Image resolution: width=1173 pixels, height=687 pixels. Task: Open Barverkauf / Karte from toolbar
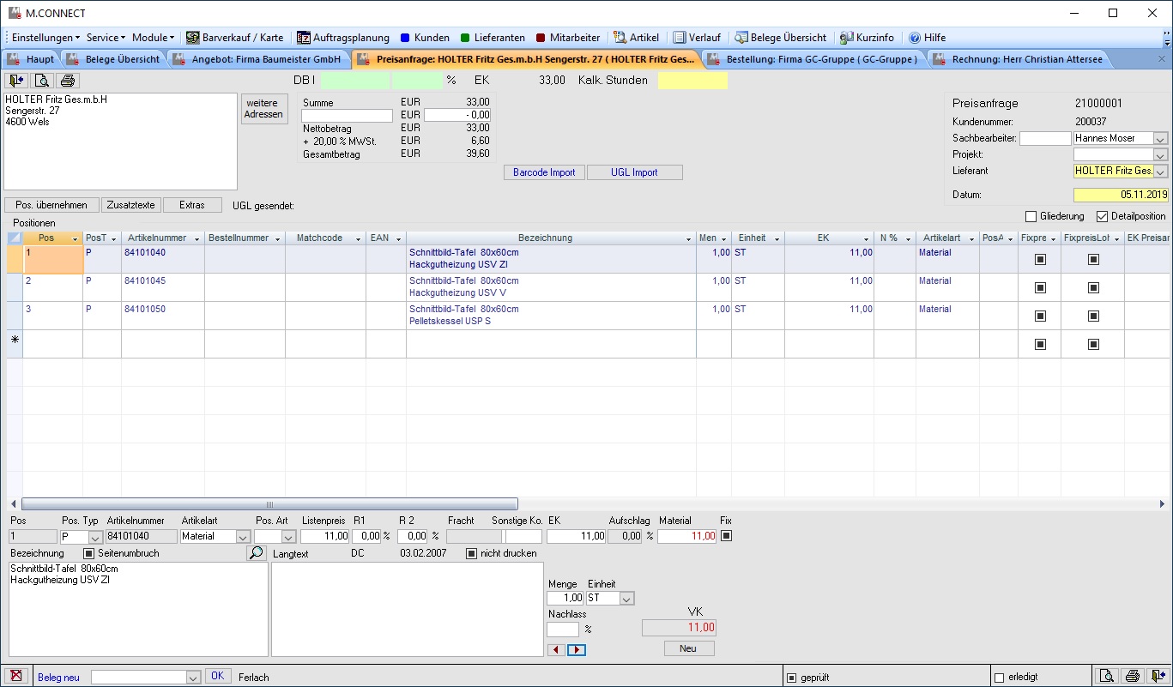point(234,38)
